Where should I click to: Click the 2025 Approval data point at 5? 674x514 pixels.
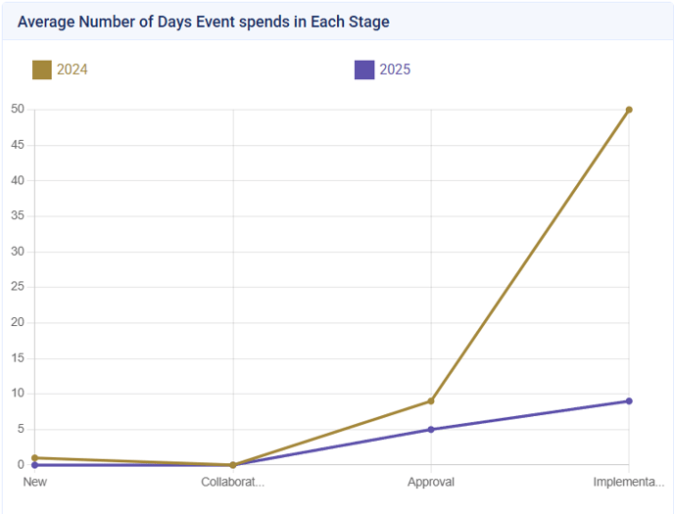point(430,430)
